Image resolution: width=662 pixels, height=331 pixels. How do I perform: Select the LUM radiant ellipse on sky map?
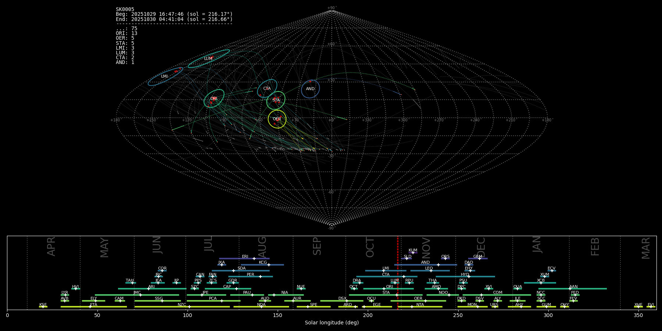tap(209, 58)
